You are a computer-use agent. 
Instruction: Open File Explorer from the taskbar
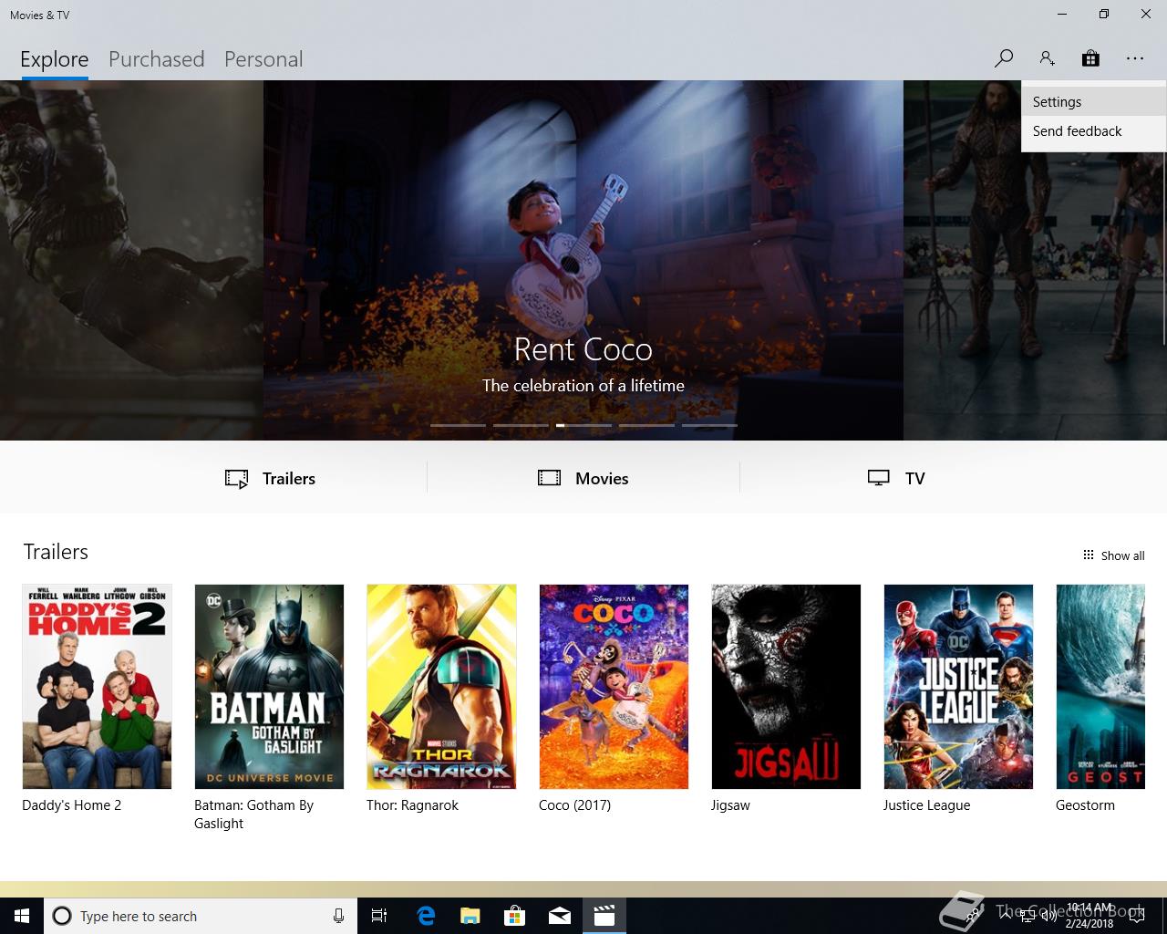[470, 916]
